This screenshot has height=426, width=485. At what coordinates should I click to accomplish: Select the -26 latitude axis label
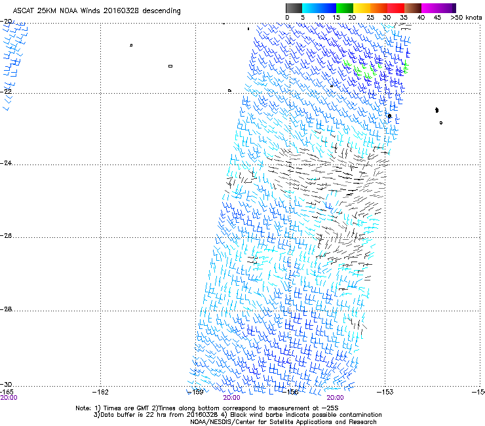tap(6, 236)
